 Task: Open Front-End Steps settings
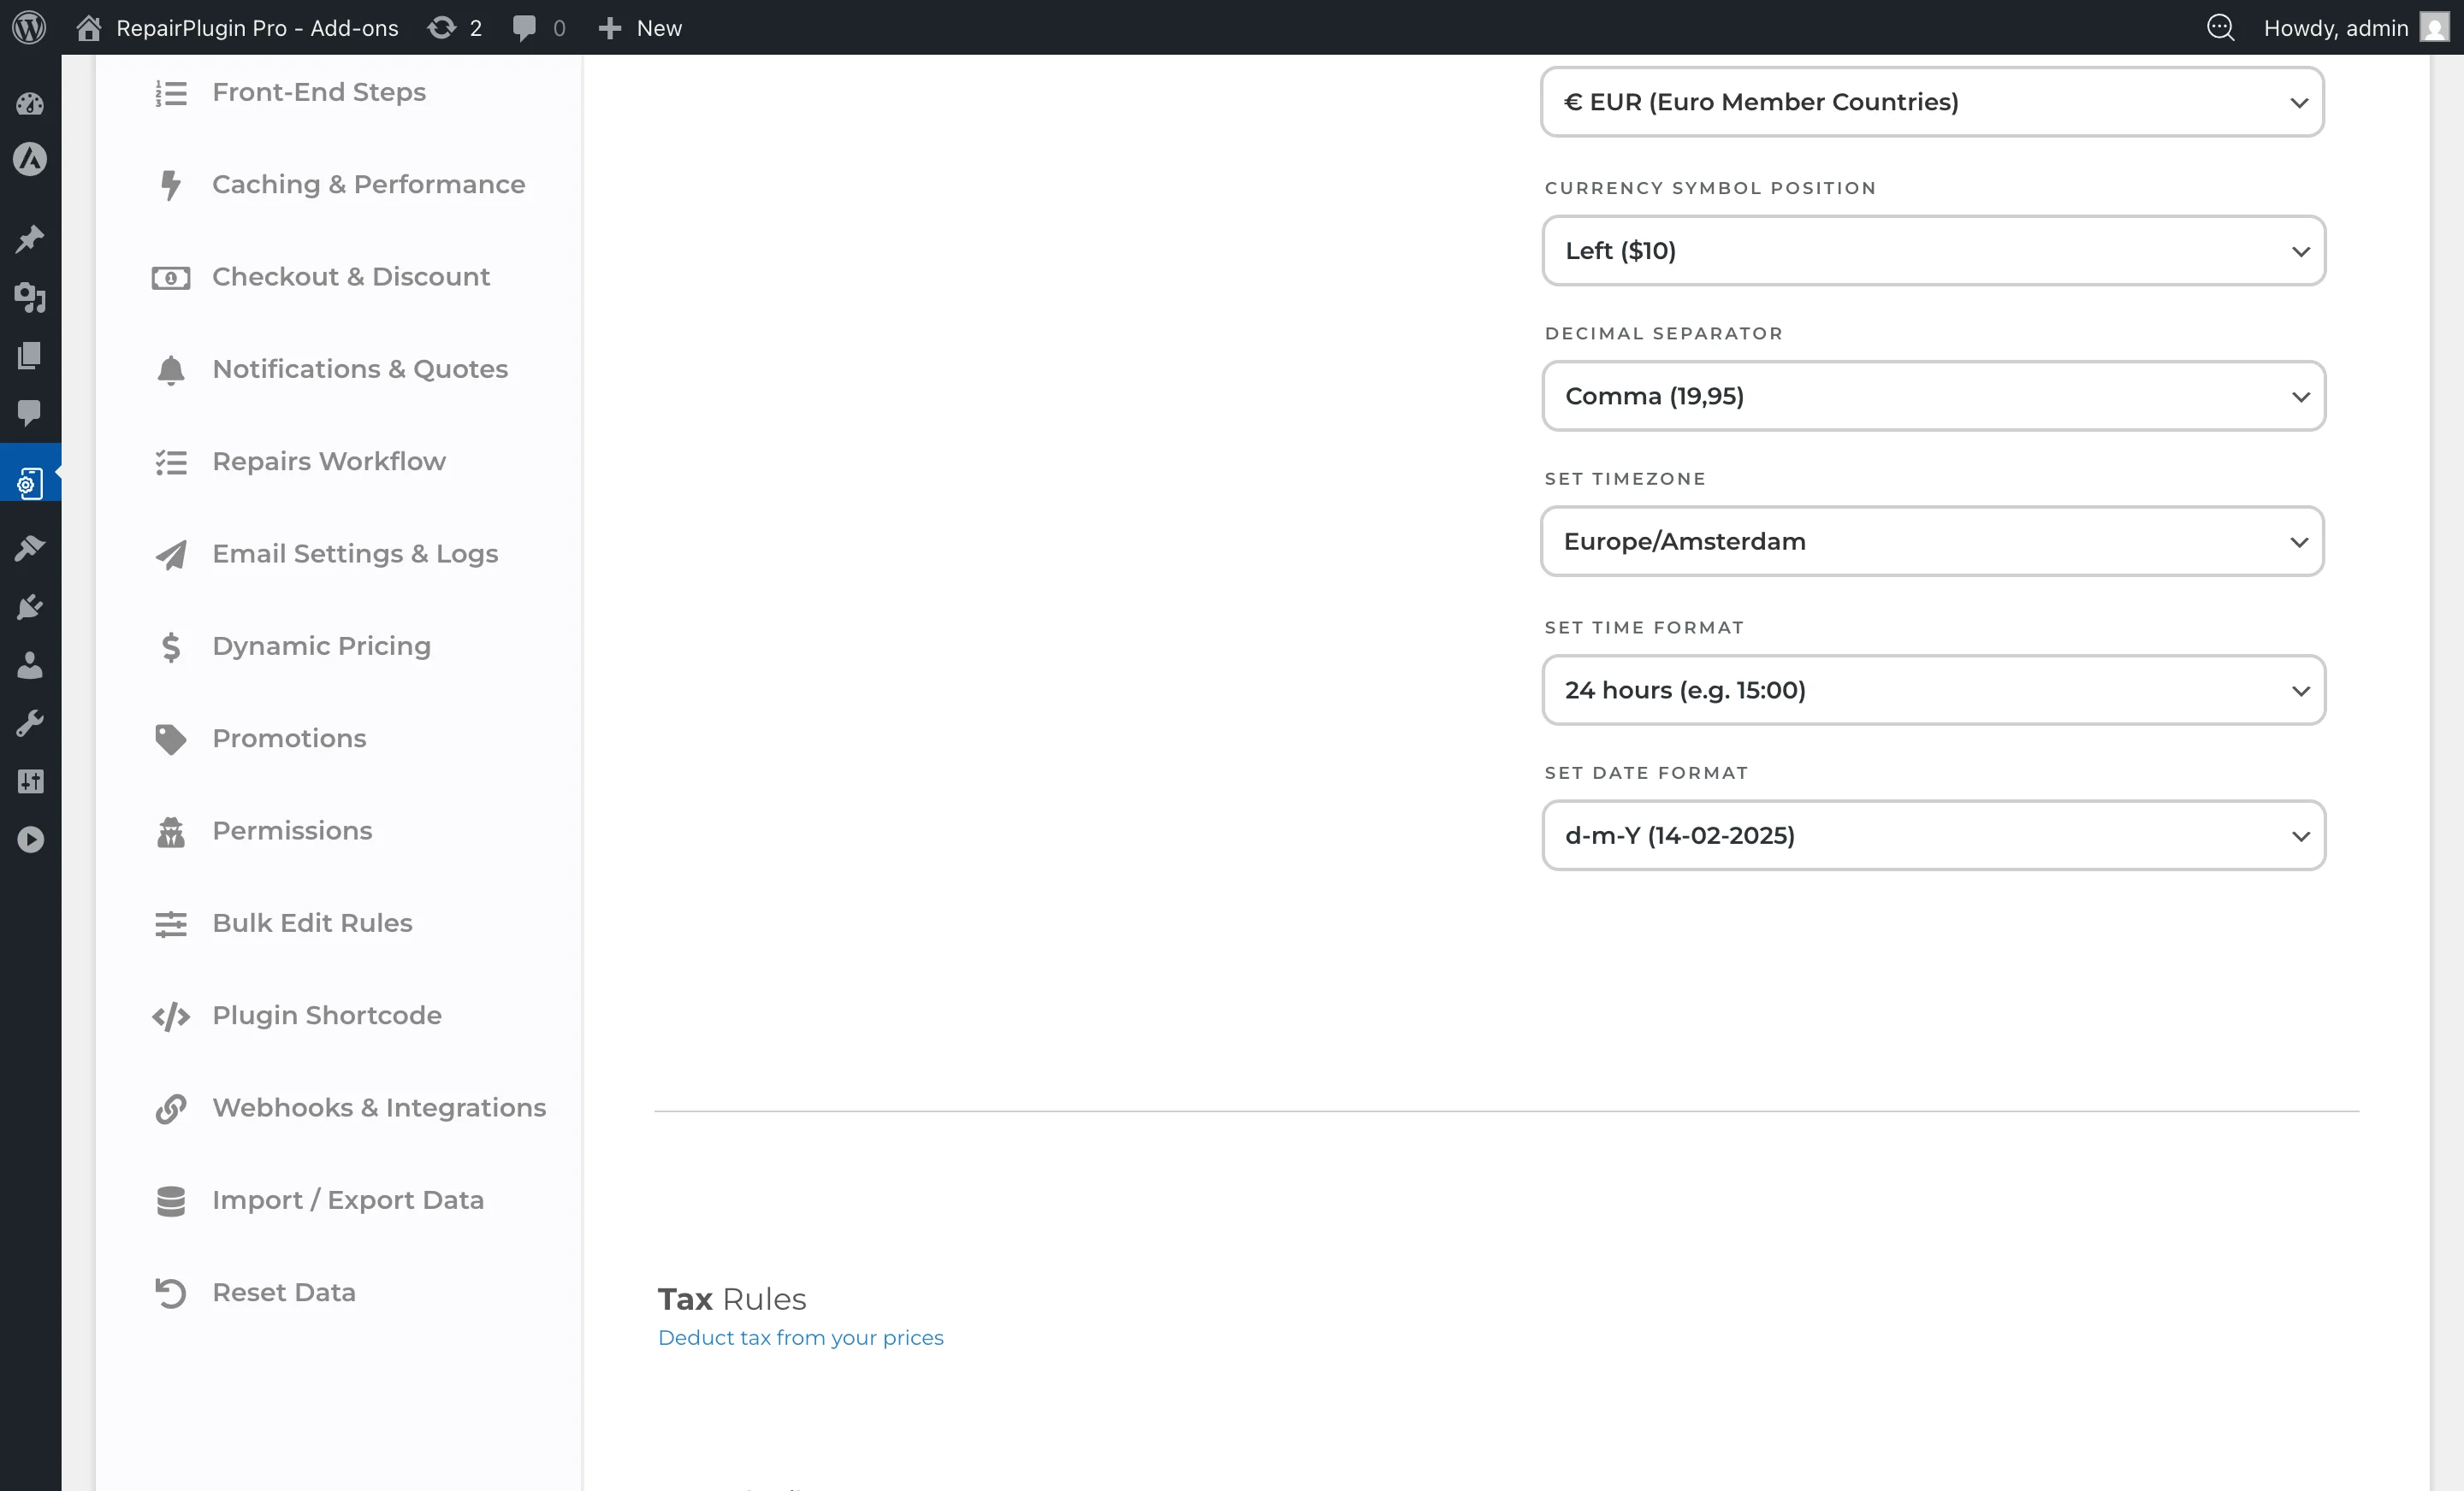(319, 93)
